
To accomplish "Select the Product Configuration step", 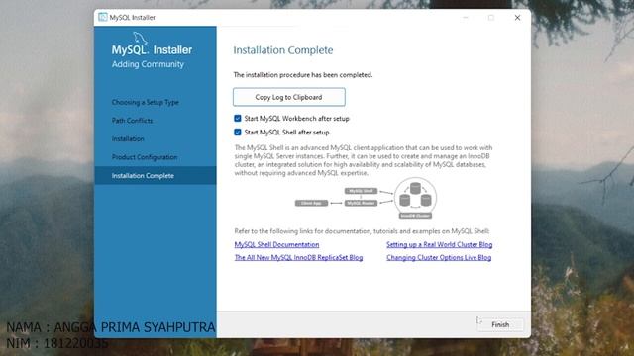I will click(145, 157).
